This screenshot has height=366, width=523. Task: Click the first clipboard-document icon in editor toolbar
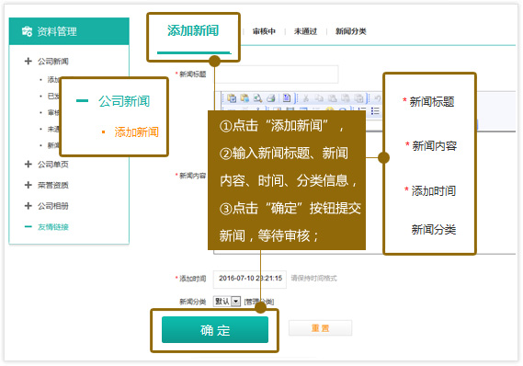click(232, 98)
